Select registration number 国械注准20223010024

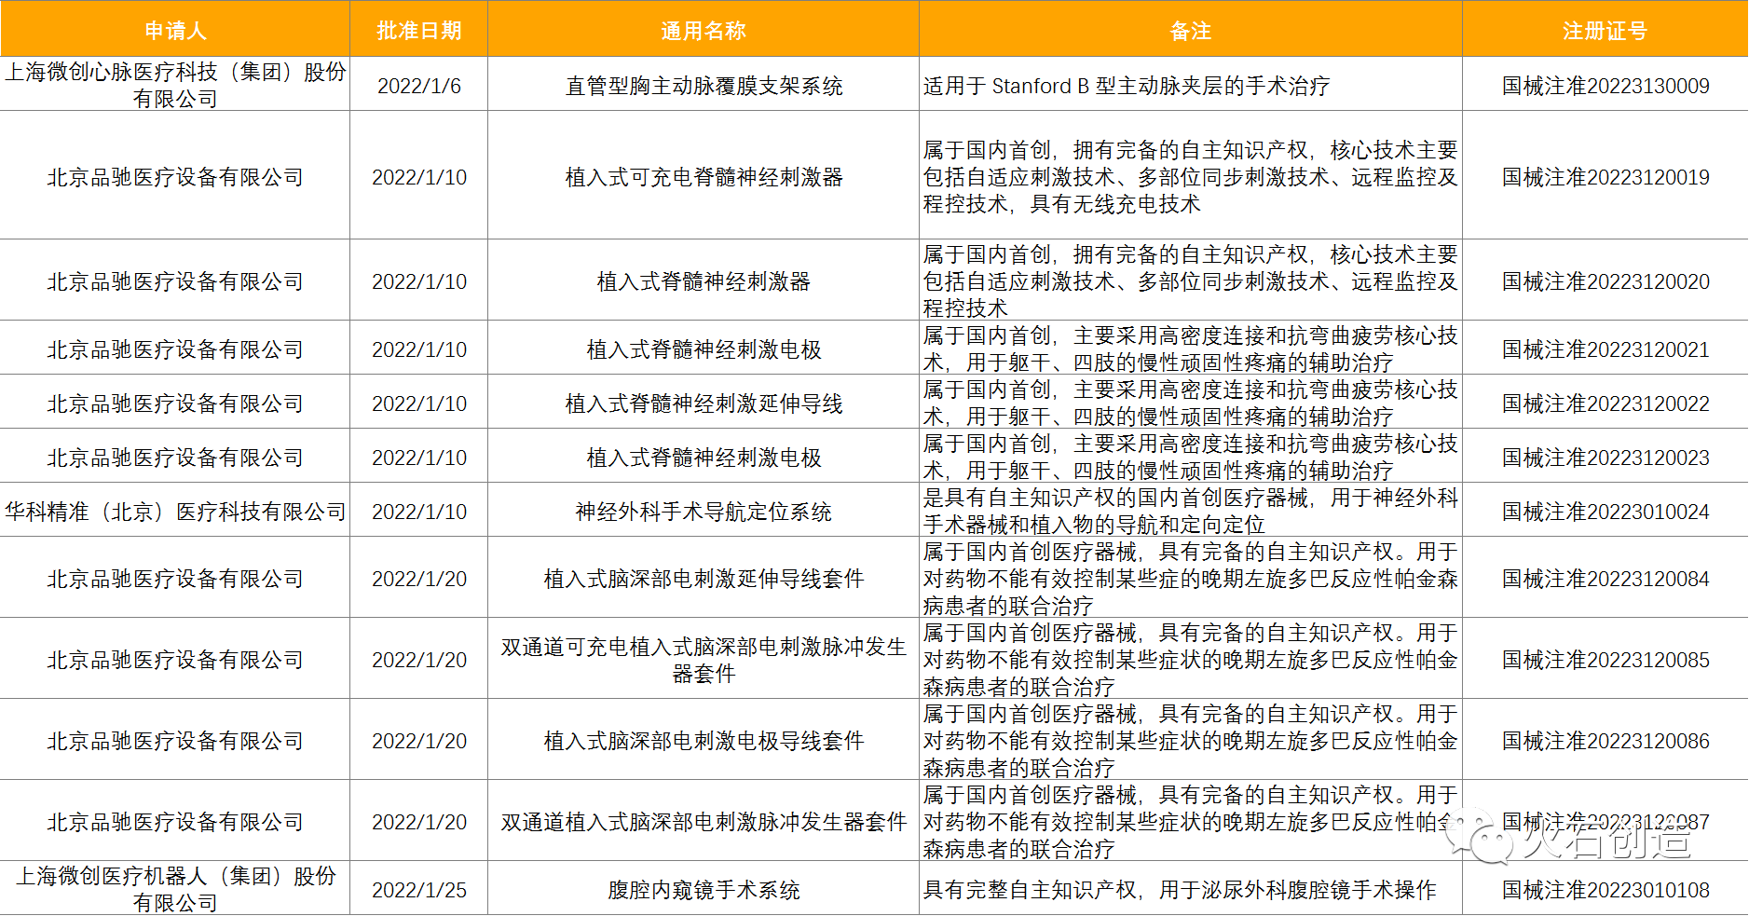(1605, 512)
